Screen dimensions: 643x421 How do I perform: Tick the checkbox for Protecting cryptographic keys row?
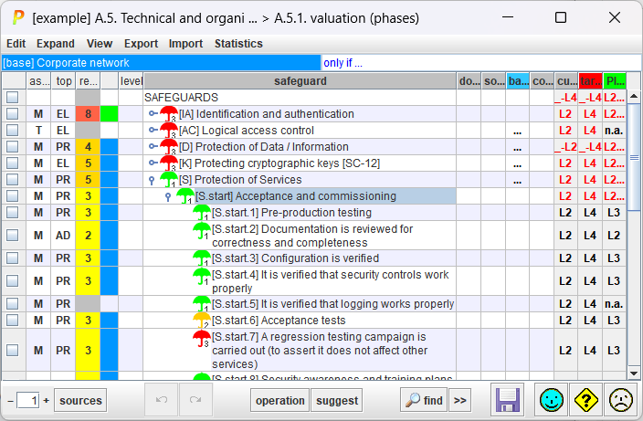12,163
